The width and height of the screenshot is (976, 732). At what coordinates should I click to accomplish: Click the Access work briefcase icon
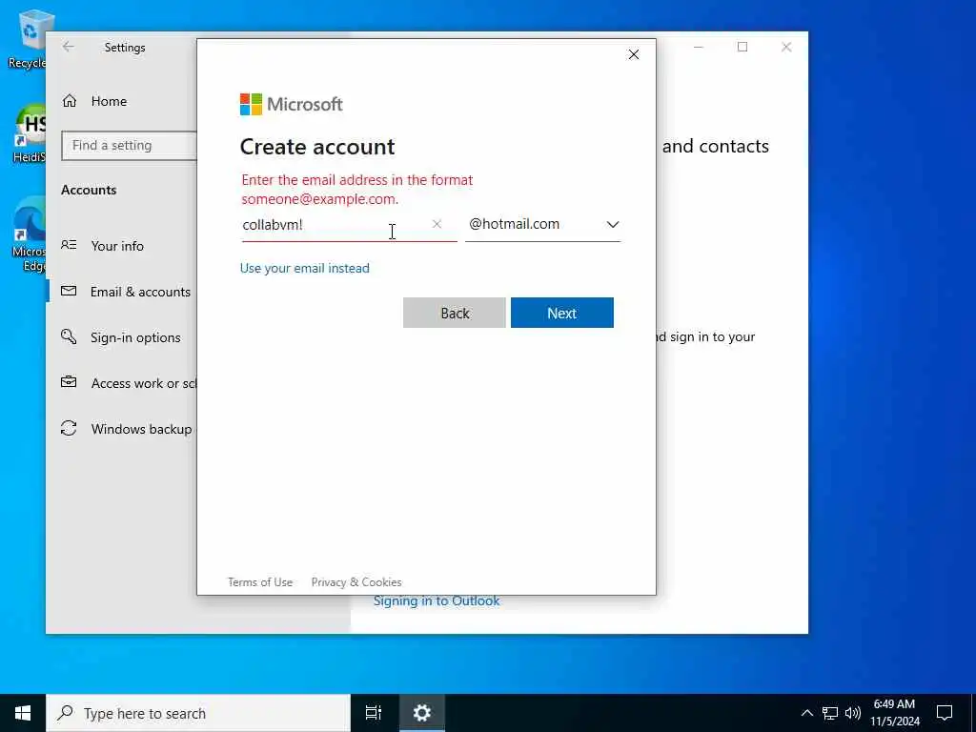[69, 382]
